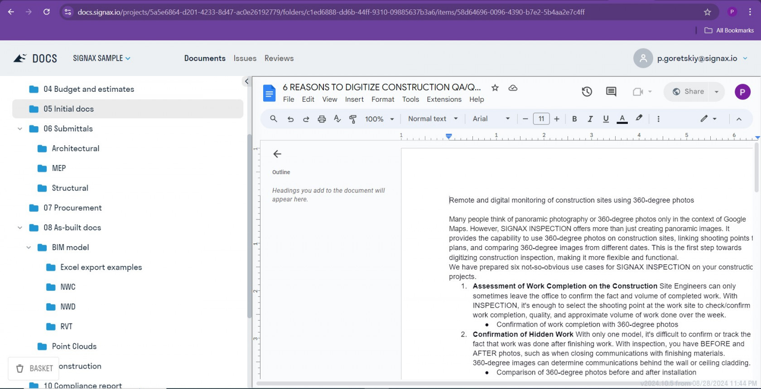Click the font size input field
The width and height of the screenshot is (761, 389).
point(541,119)
